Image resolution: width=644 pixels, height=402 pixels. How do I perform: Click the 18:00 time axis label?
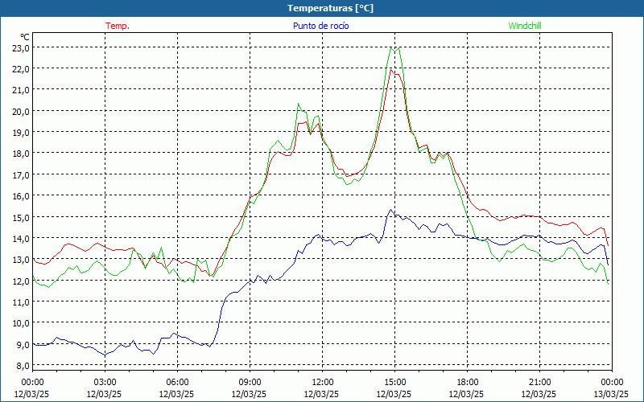[468, 383]
